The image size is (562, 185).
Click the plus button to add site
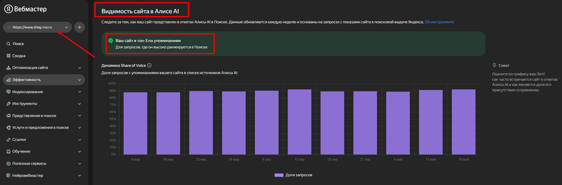point(79,28)
